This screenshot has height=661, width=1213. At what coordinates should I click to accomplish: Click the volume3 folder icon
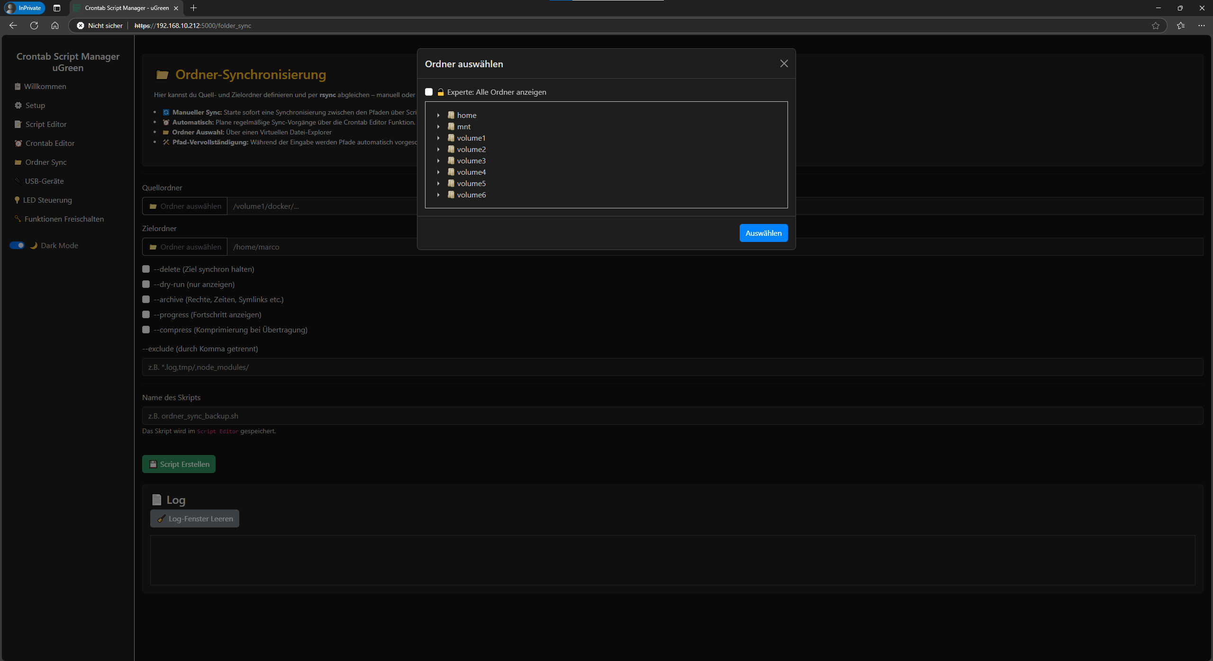[451, 161]
